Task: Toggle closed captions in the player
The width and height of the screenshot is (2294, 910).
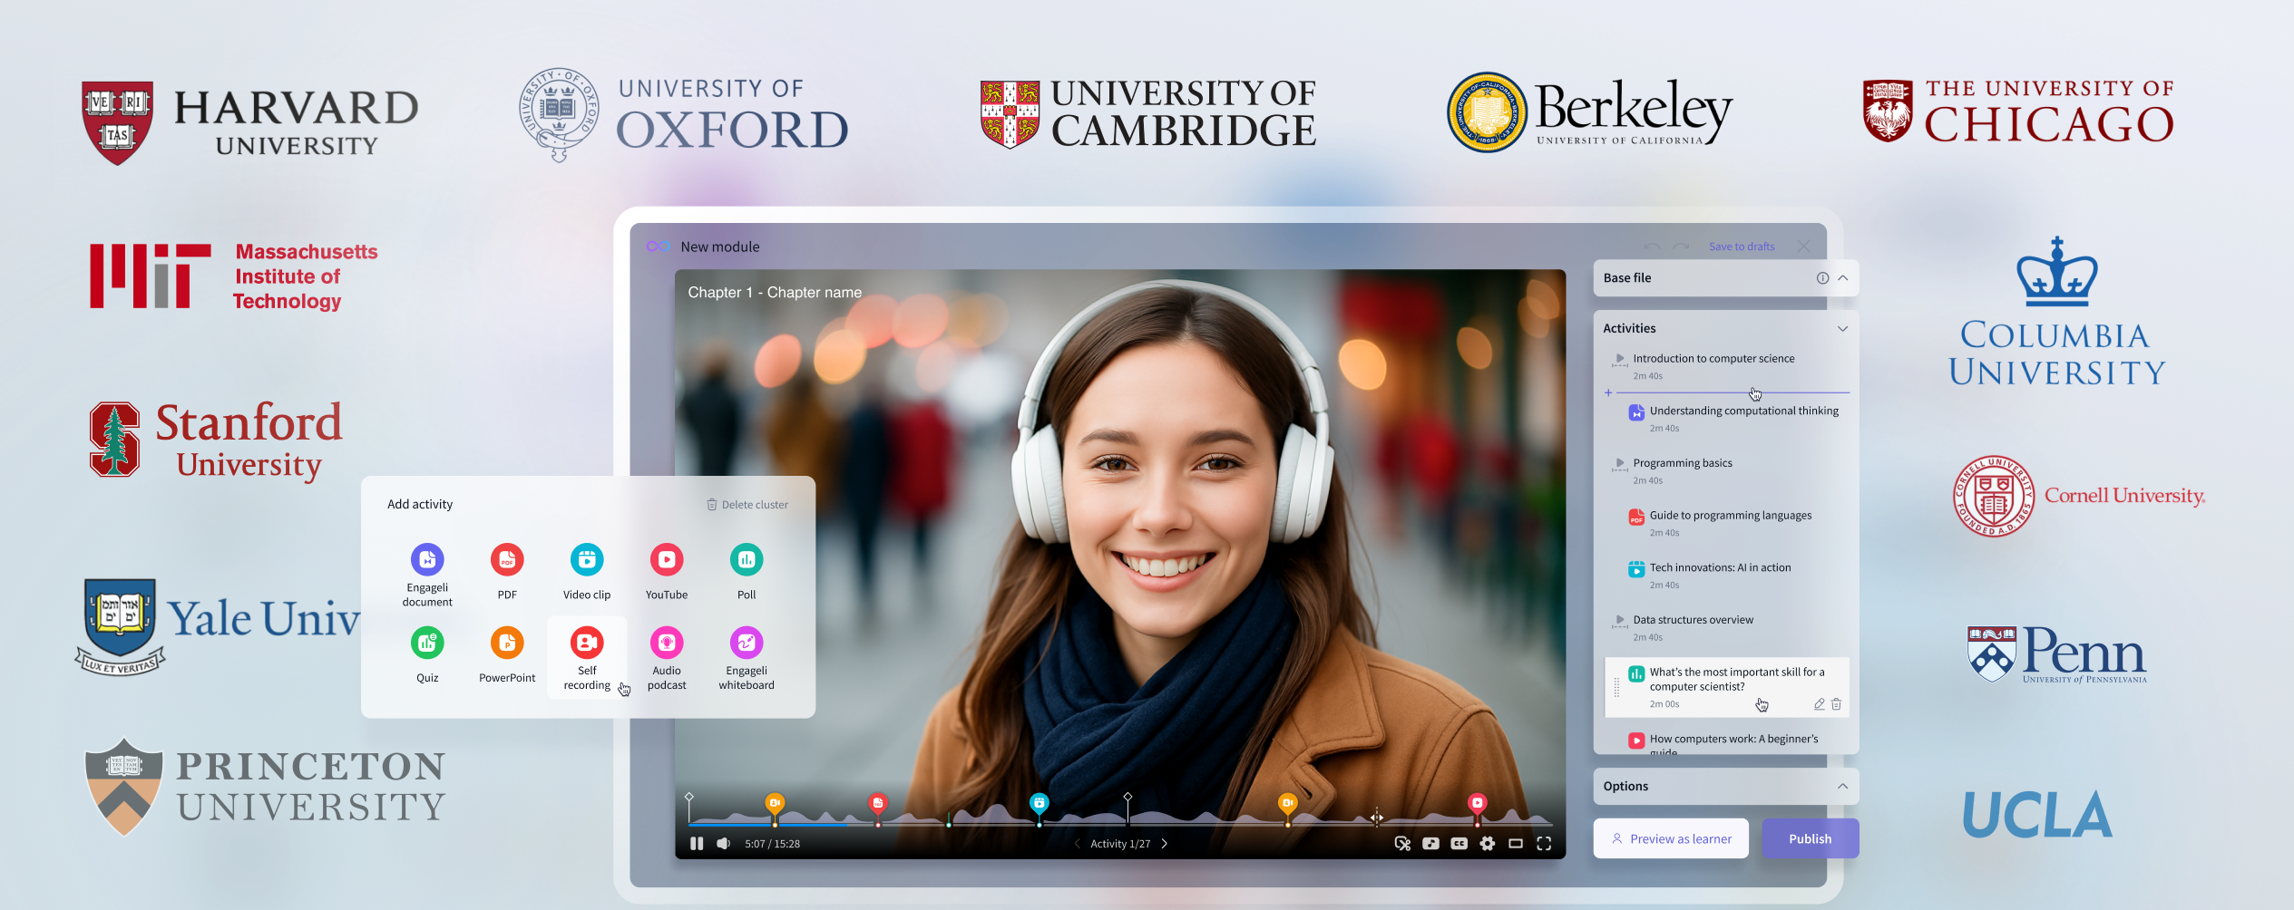Action: pos(1459,844)
